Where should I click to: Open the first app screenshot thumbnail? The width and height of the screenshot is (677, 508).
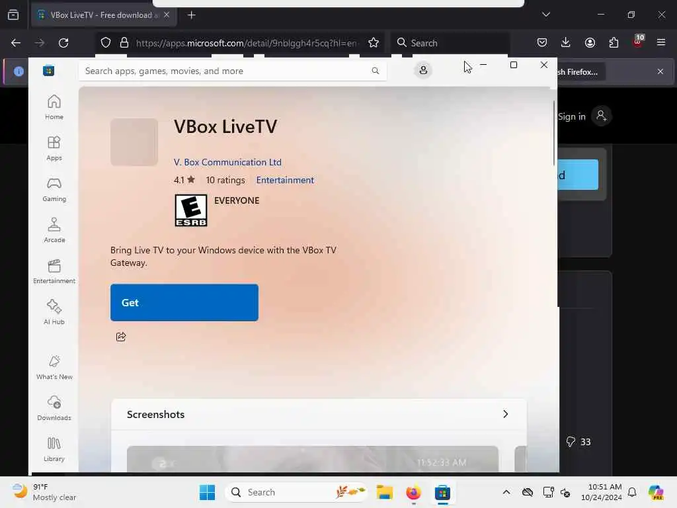click(x=313, y=459)
